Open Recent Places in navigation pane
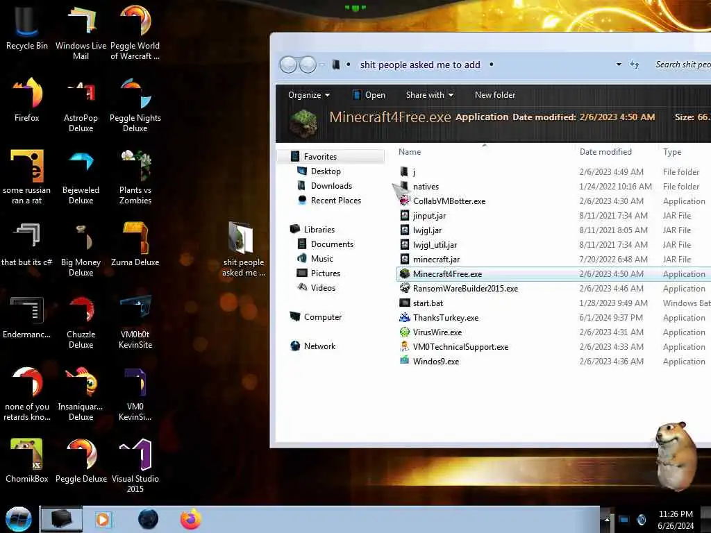Image resolution: width=711 pixels, height=533 pixels. click(x=329, y=201)
